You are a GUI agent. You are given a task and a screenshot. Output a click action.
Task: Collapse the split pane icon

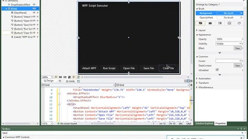click(x=191, y=81)
